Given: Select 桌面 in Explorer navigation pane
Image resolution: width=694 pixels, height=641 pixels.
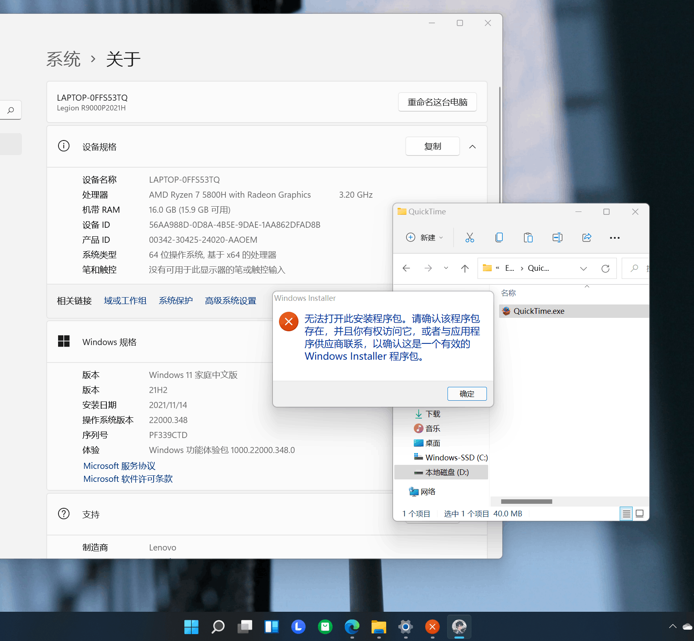Looking at the screenshot, I should (x=427, y=443).
